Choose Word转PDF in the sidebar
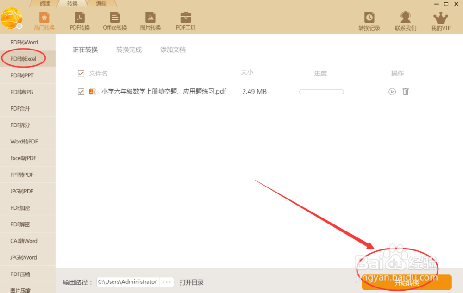463x293 pixels. [x=28, y=141]
